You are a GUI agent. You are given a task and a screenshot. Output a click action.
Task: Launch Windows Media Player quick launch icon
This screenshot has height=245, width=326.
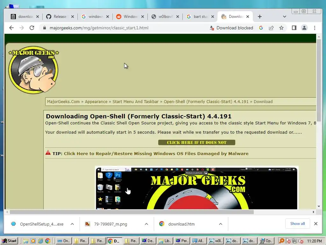(x=33, y=241)
